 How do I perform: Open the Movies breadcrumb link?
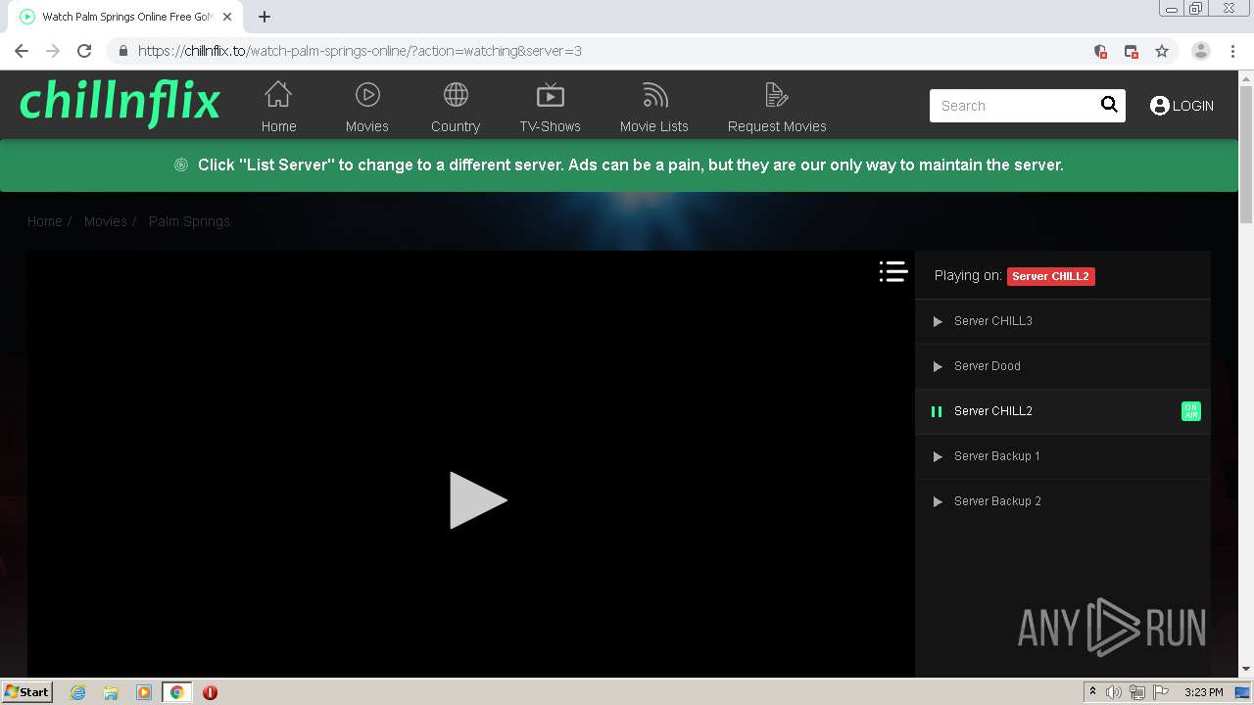(105, 221)
